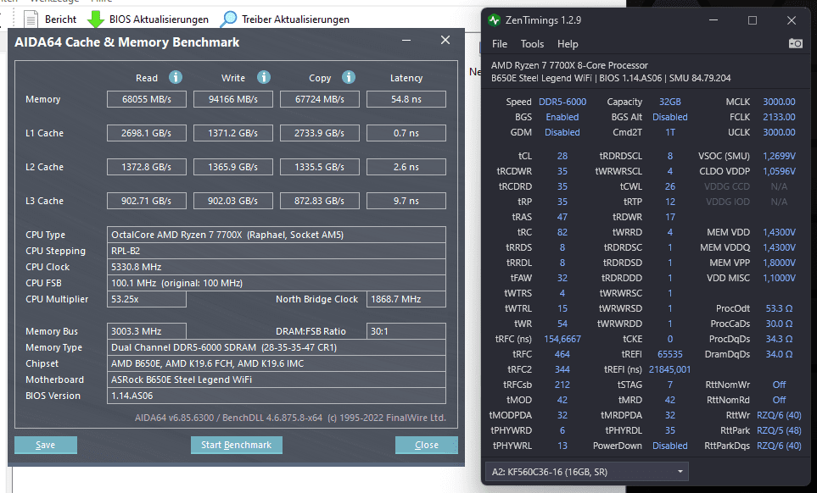Screen dimensions: 817x493
Task: Click the tRFC (ns) value 154,6667
Action: tap(562, 339)
